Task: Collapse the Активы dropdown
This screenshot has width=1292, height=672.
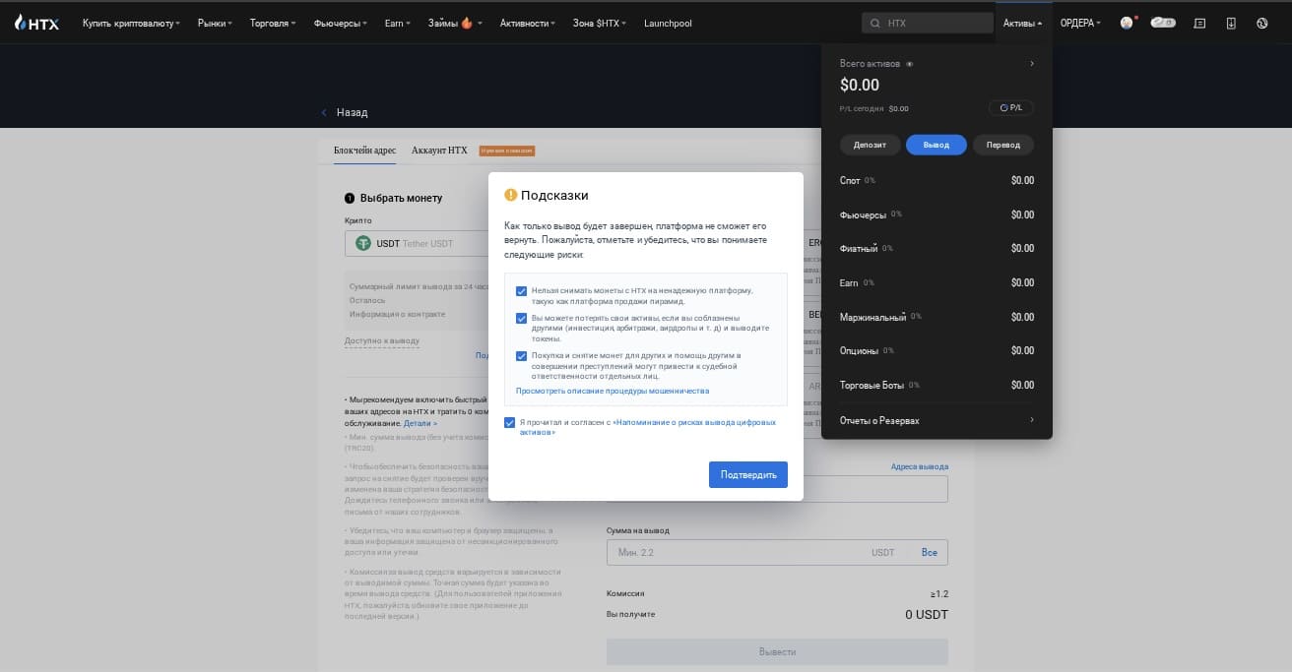Action: pos(1022,23)
